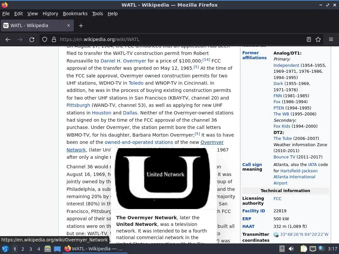
Task: Open the Bounce TV link
Action: pyautogui.click(x=284, y=157)
